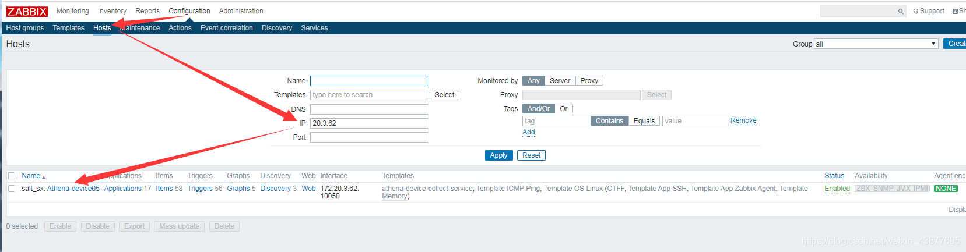Click Select button next to Templates

(x=445, y=95)
